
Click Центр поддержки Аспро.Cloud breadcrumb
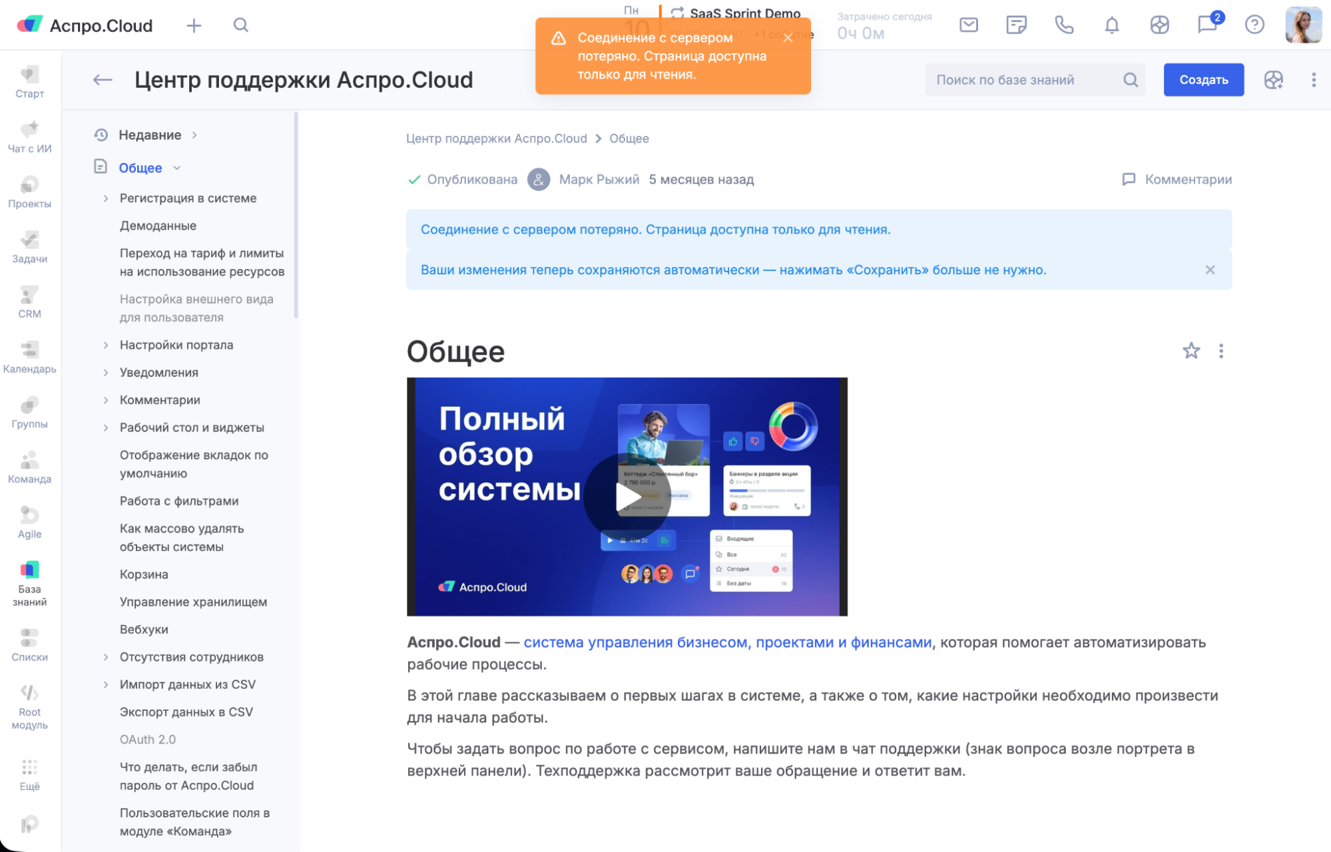coord(497,138)
